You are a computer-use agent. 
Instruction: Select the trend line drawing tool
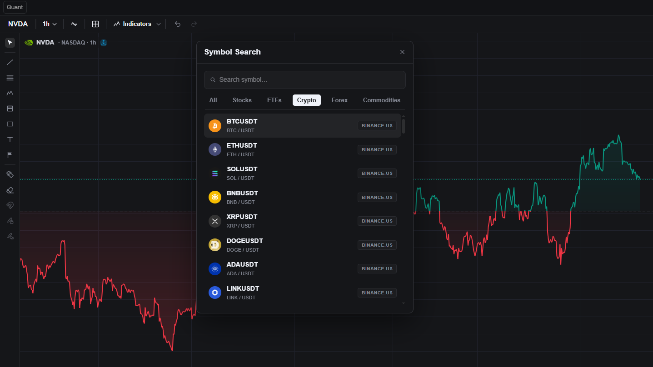(x=10, y=62)
